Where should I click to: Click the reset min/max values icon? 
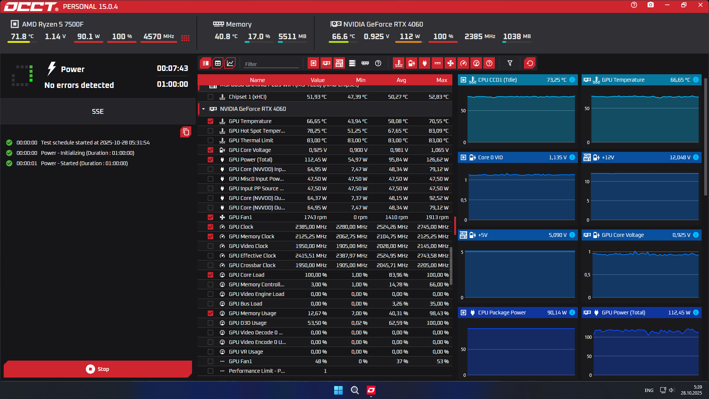(530, 63)
